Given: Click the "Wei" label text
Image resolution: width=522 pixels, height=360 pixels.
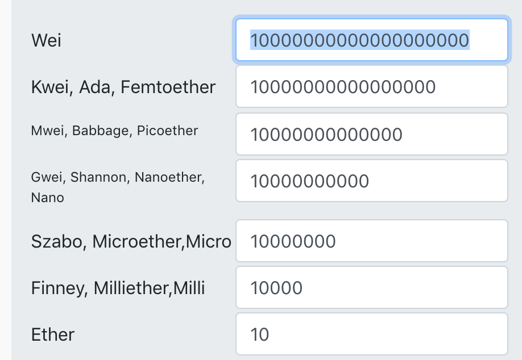Looking at the screenshot, I should [46, 40].
